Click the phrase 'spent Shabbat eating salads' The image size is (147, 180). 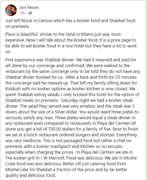tap(33, 94)
